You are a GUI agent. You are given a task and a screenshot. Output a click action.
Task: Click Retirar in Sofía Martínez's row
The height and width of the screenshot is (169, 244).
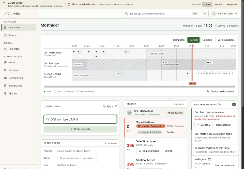(170, 132)
